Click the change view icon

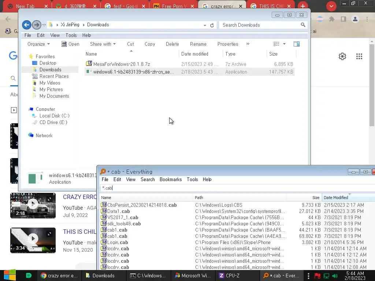click(276, 44)
